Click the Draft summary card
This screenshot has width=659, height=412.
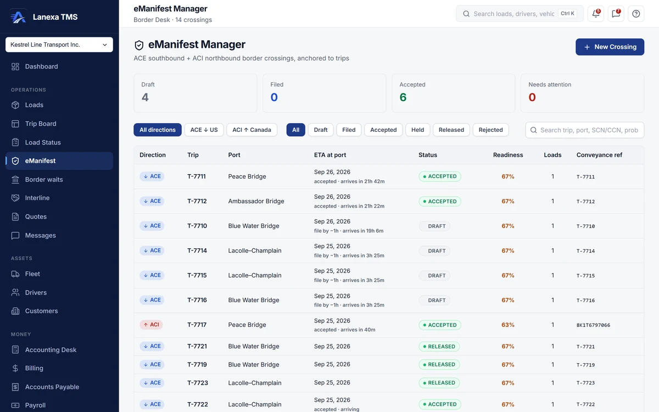click(196, 93)
